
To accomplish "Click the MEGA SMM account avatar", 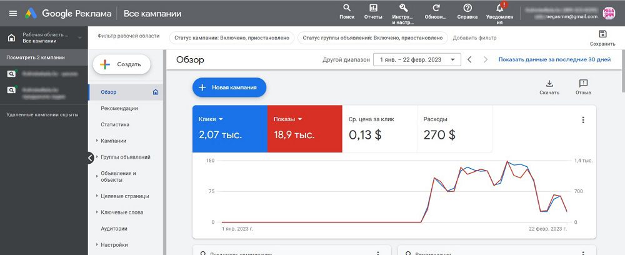I will point(609,13).
